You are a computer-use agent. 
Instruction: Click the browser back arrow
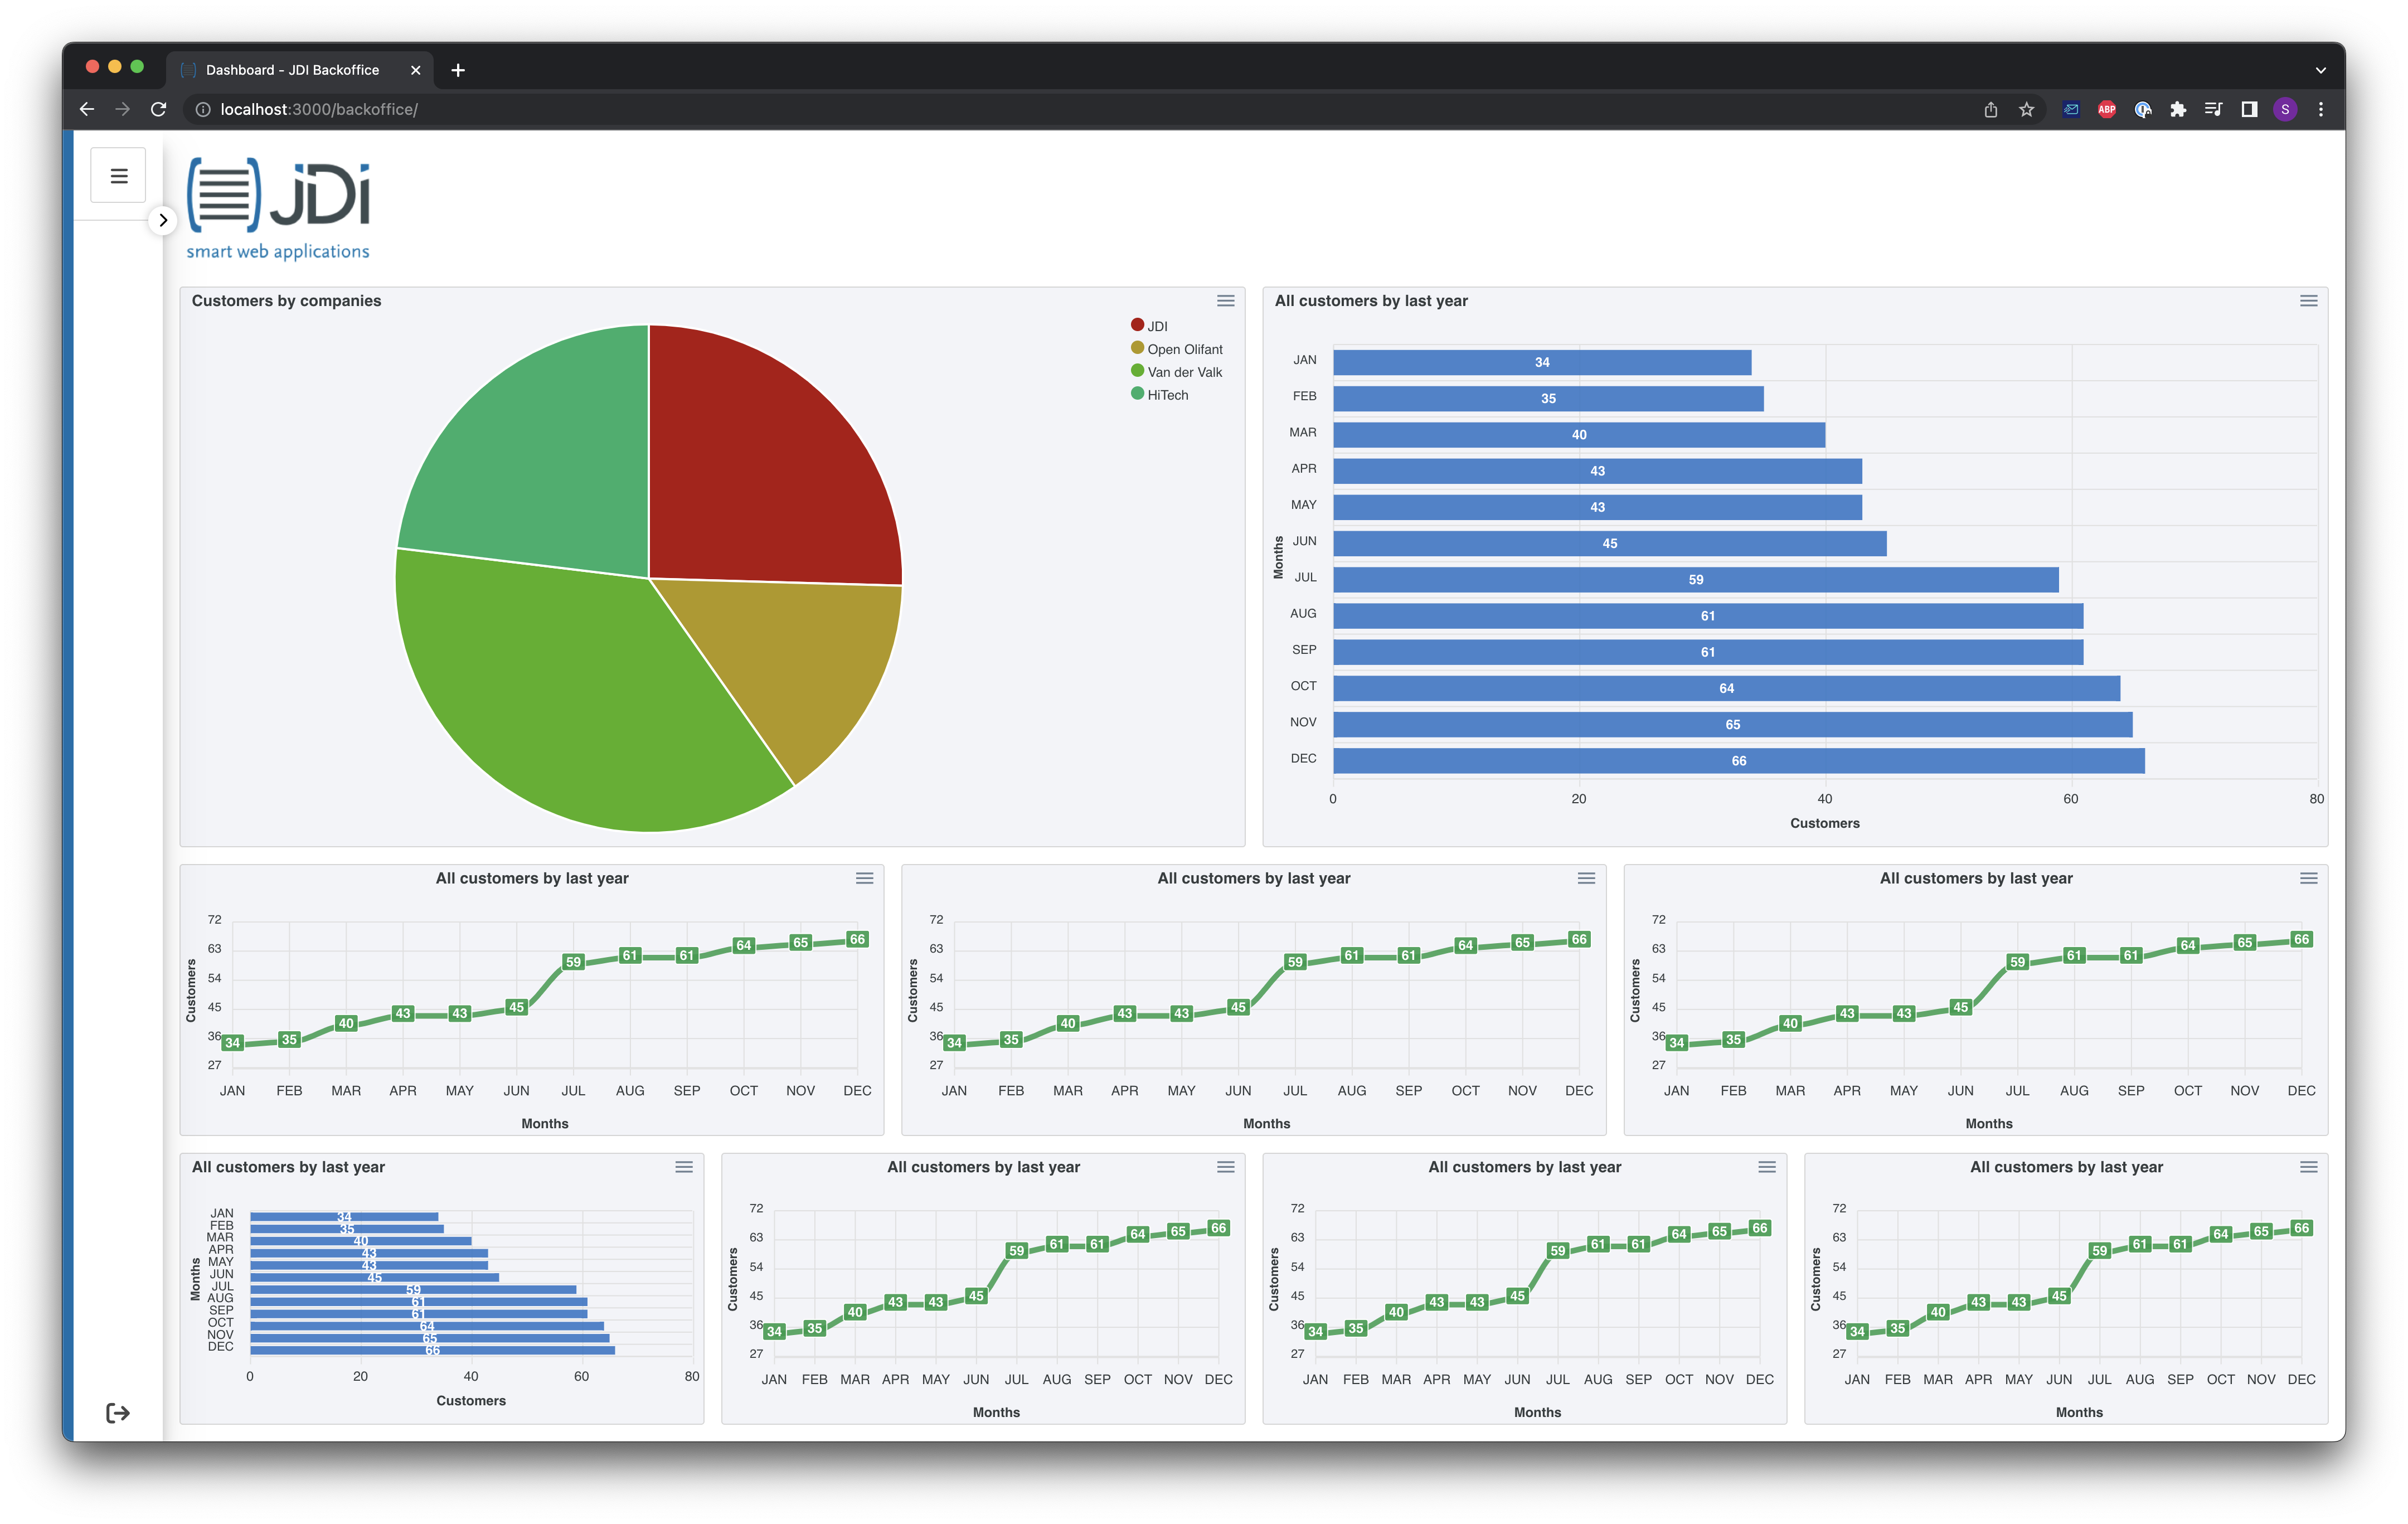[x=87, y=109]
